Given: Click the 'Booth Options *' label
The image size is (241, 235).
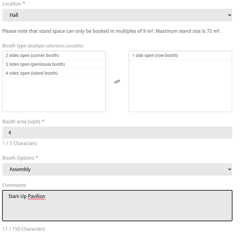Looking at the screenshot, I should point(20,158).
